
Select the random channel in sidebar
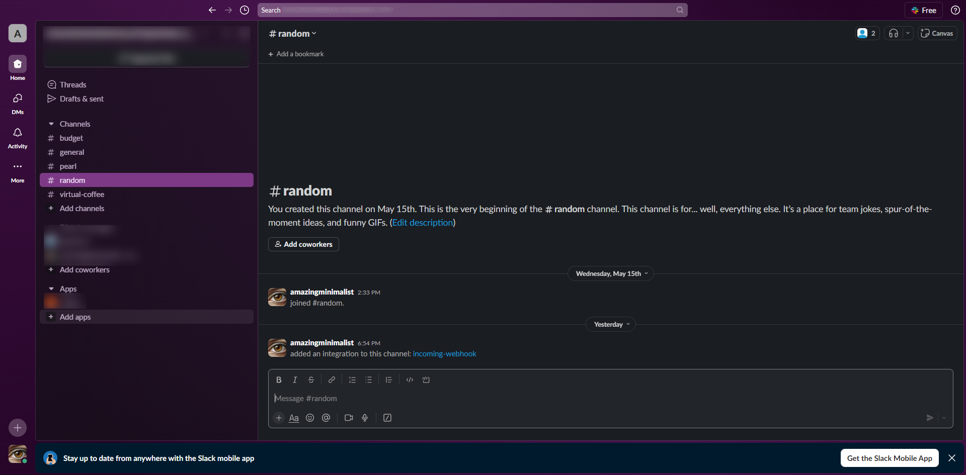146,180
